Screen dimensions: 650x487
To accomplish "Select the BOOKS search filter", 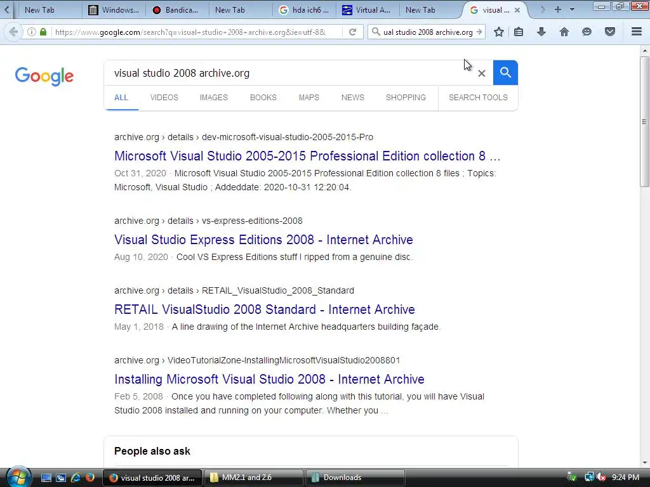I will tap(263, 98).
